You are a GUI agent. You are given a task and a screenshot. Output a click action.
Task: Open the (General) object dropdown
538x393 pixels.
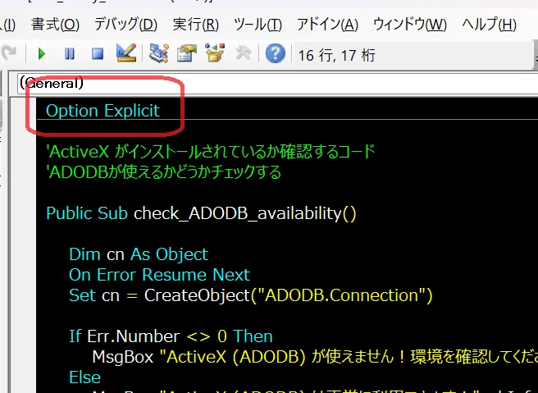click(277, 84)
